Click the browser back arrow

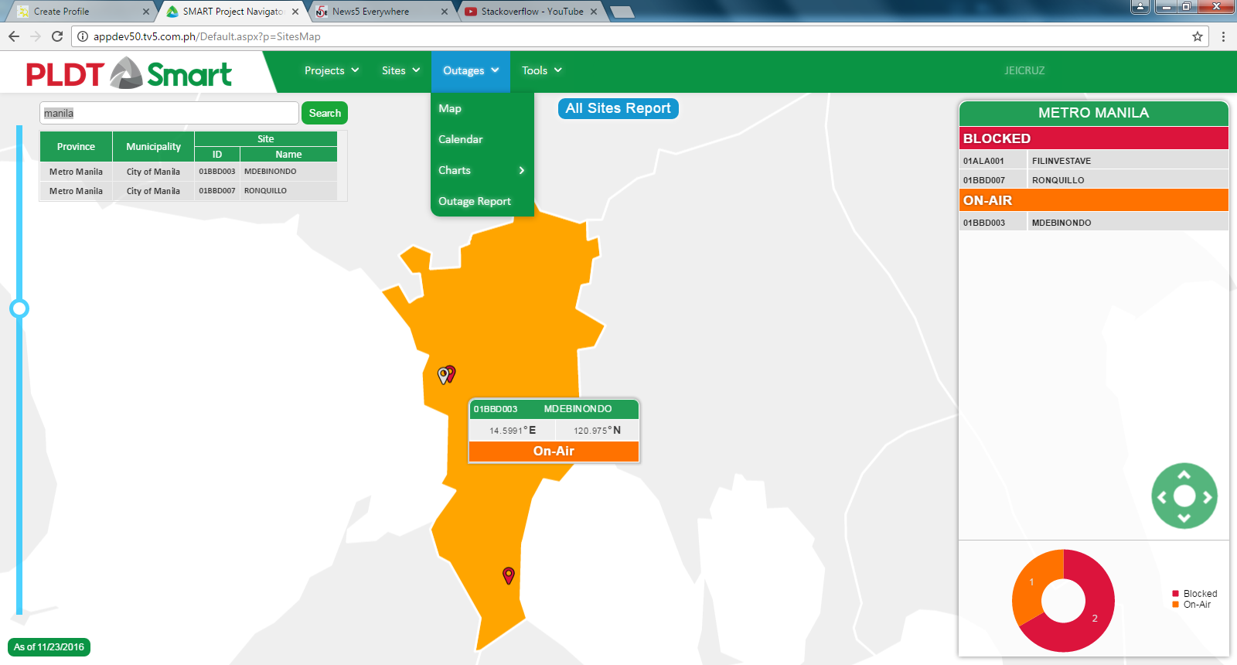pyautogui.click(x=14, y=36)
